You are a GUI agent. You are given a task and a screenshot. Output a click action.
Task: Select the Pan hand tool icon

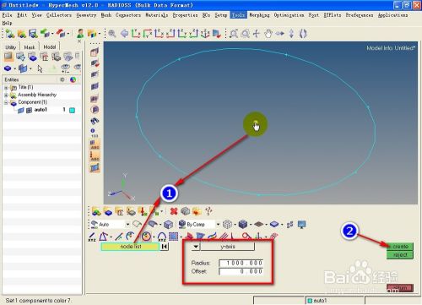tap(268, 34)
